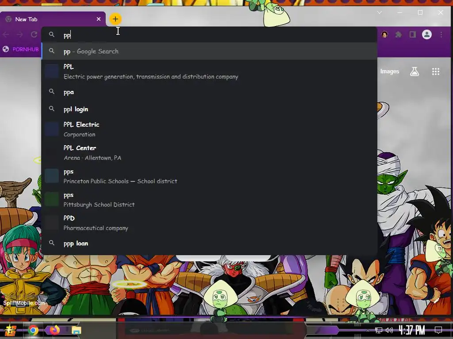Select the 'ppl login' search suggestion

click(209, 109)
